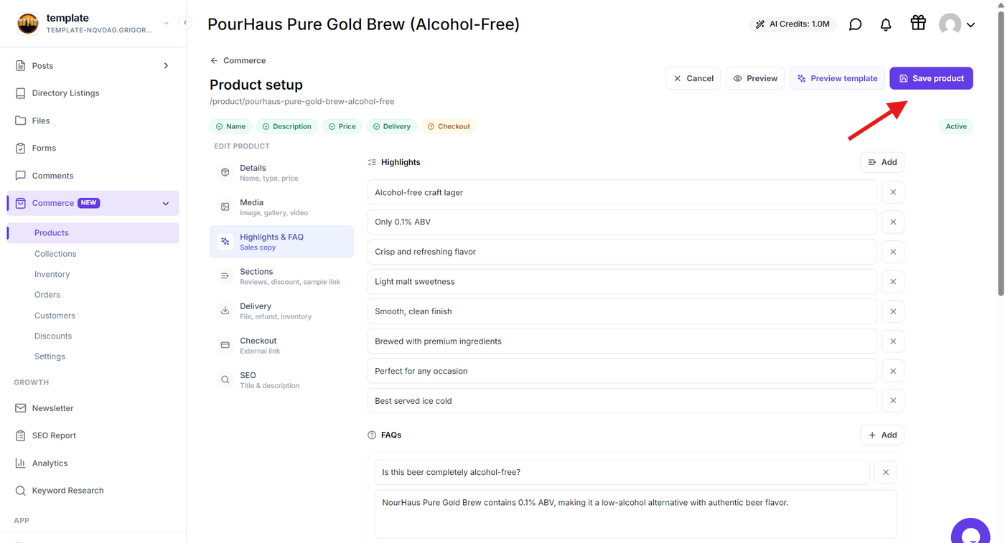Select Orders under Commerce

(47, 295)
